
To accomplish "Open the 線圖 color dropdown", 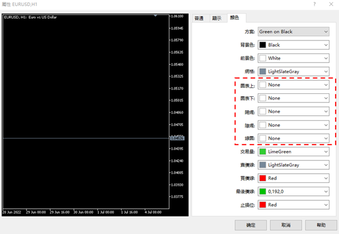I will click(x=293, y=138).
